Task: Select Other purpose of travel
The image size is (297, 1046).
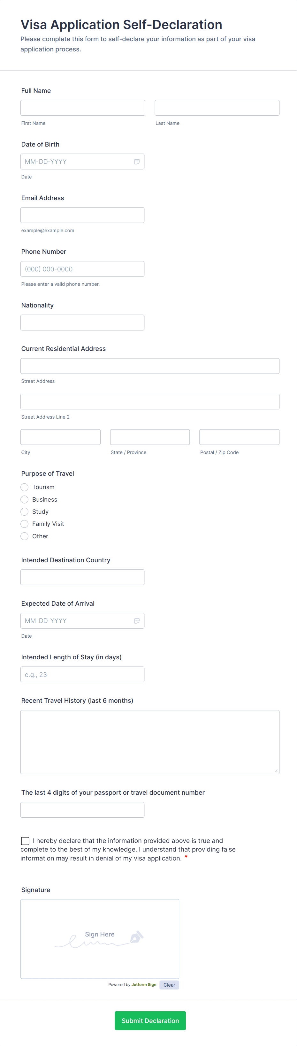Action: [24, 536]
